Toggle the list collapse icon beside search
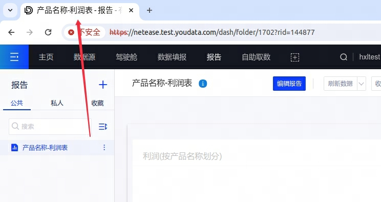381x202 pixels. pos(103,127)
